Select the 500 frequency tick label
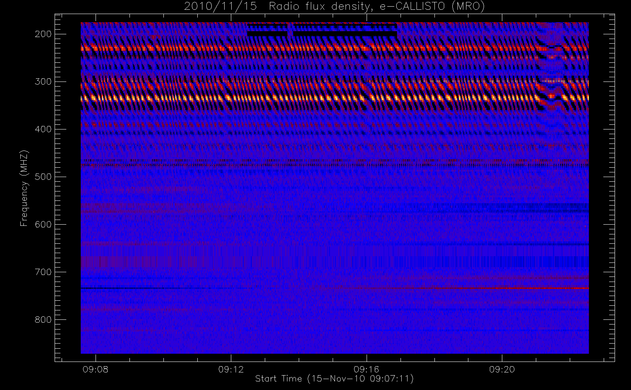 click(43, 177)
